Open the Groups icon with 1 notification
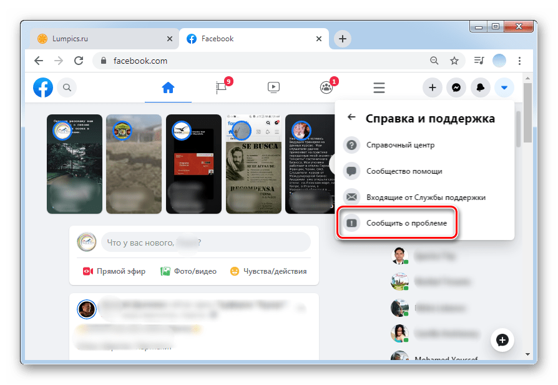Image resolution: width=558 pixels, height=385 pixels. coord(326,87)
